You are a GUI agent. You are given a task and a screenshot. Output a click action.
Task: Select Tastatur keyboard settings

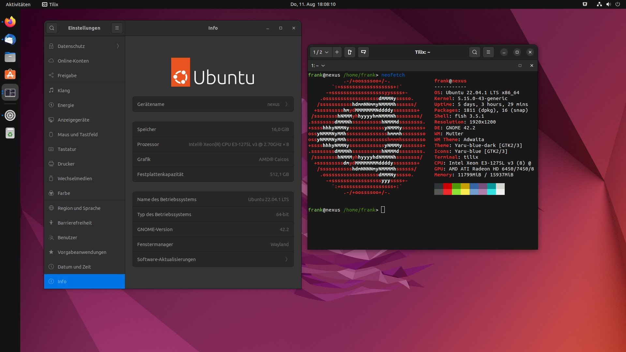coord(84,149)
